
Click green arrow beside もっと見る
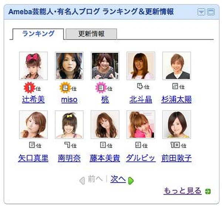point(208,191)
